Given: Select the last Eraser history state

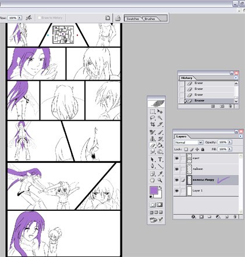Looking at the screenshot, I should point(210,100).
